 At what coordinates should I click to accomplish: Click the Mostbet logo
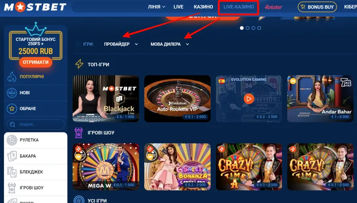click(x=35, y=7)
